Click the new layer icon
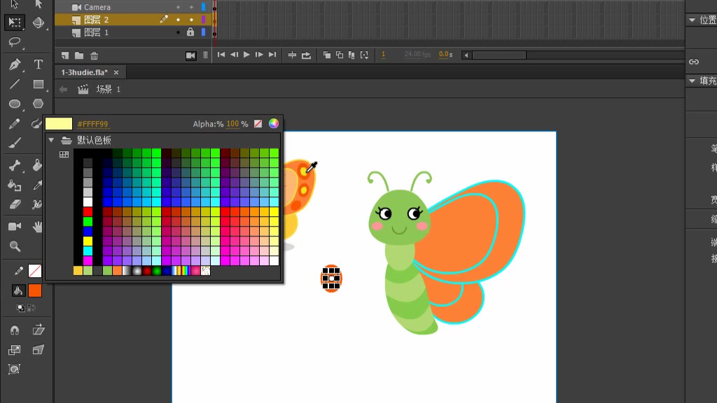 pos(64,55)
